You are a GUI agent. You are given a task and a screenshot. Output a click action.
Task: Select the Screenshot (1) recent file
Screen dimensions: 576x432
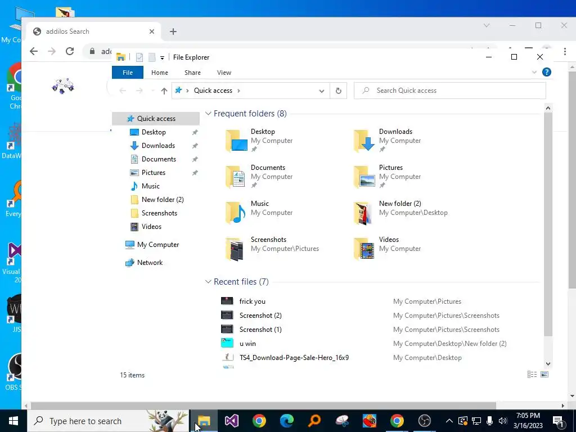click(260, 330)
